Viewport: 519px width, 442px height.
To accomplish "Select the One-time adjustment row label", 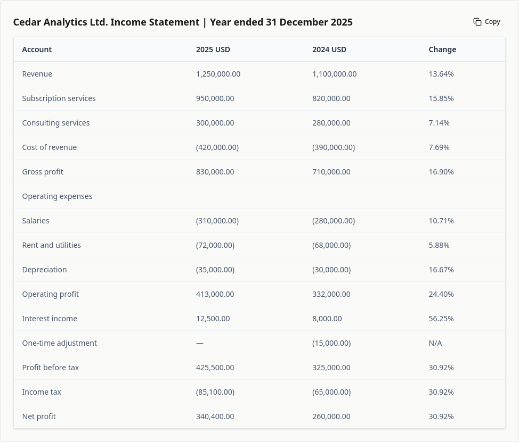I will point(59,343).
